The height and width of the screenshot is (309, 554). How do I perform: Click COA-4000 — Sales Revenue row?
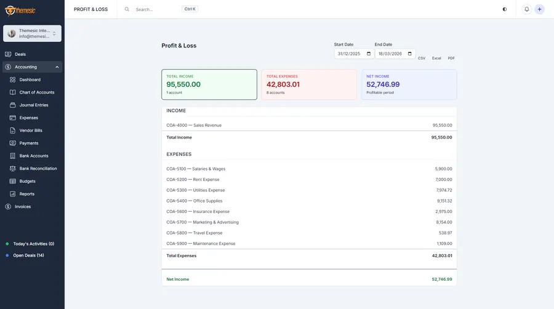pyautogui.click(x=309, y=126)
